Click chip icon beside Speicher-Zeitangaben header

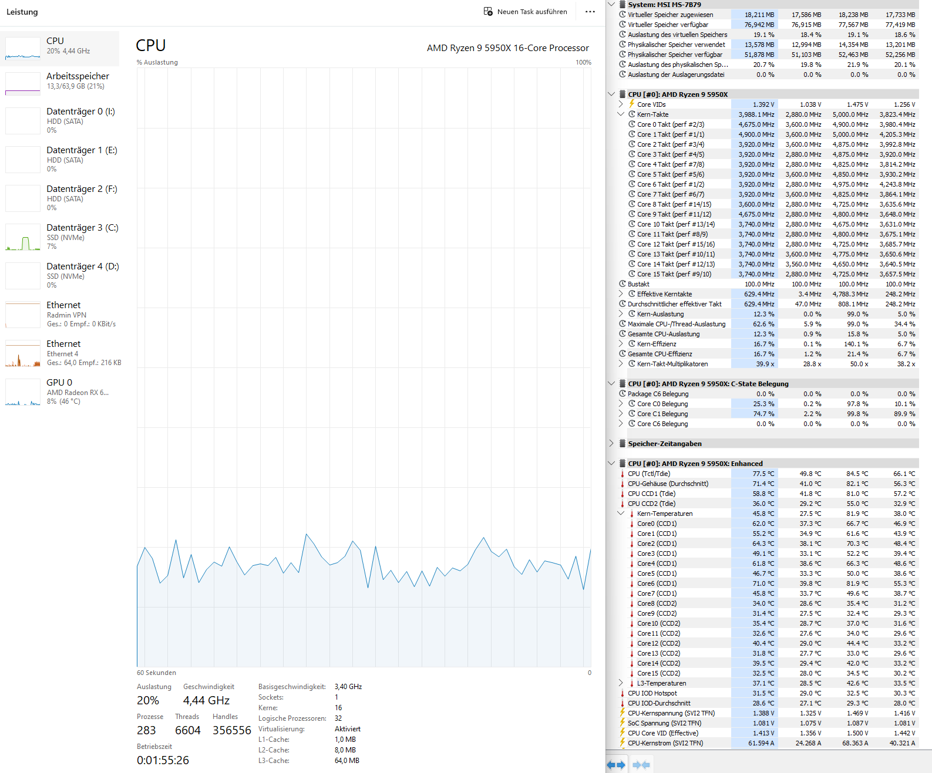click(623, 444)
